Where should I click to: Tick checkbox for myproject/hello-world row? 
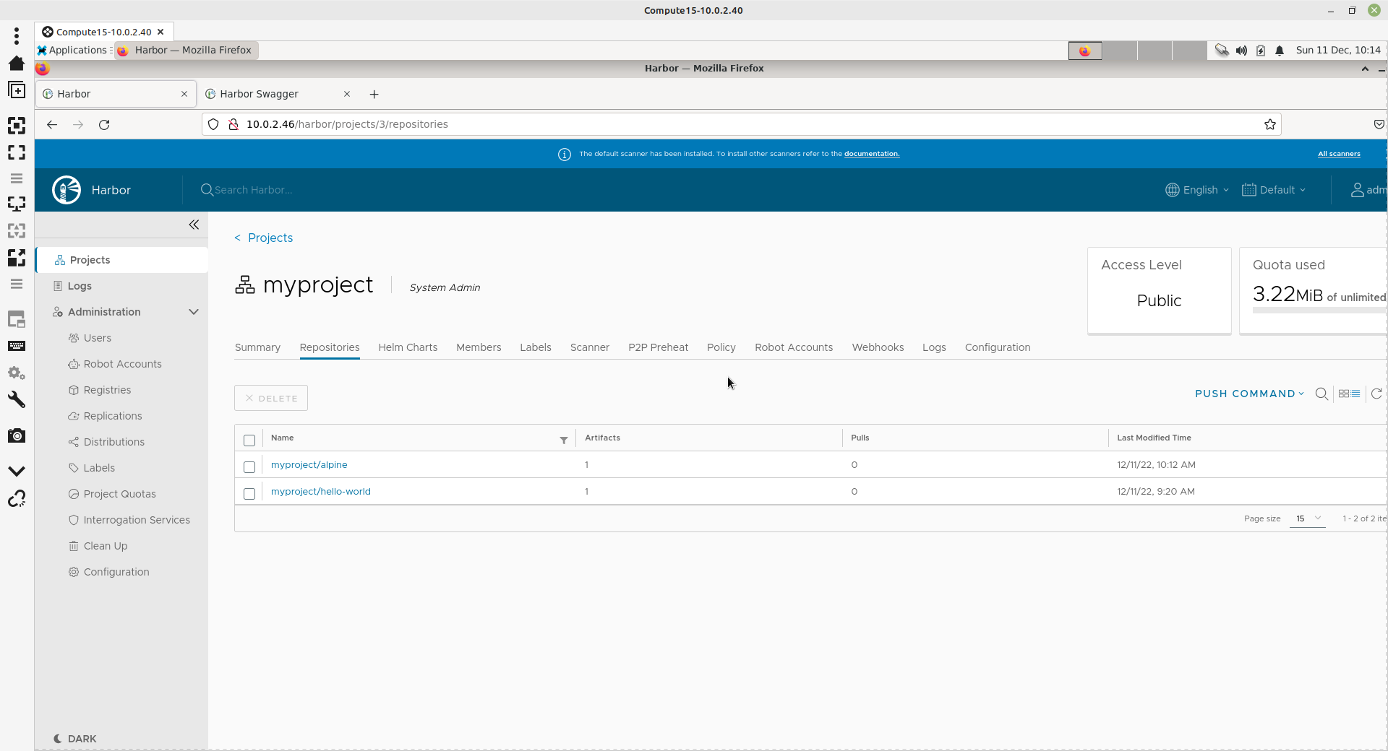coord(249,494)
